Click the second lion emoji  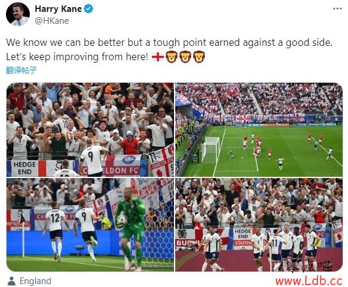pyautogui.click(x=185, y=57)
